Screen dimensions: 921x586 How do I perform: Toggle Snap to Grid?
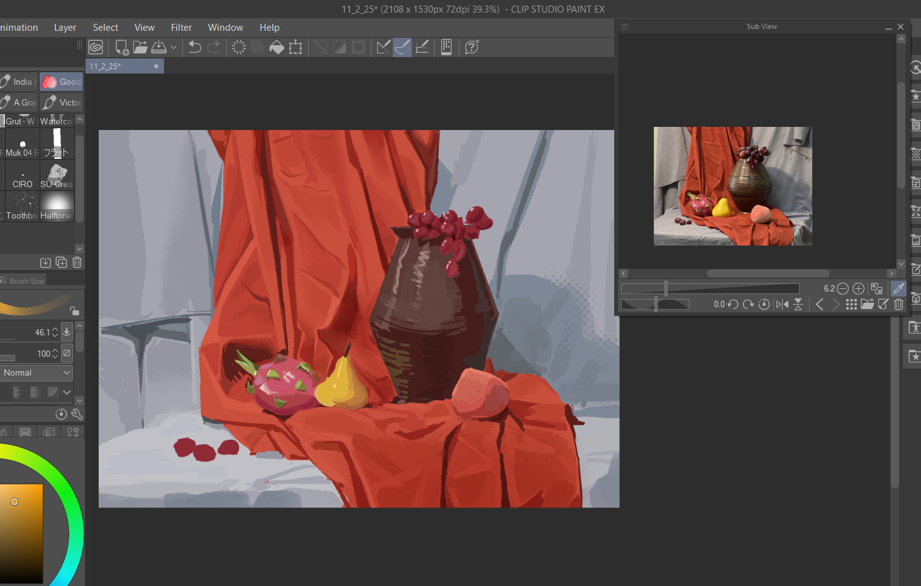(422, 47)
